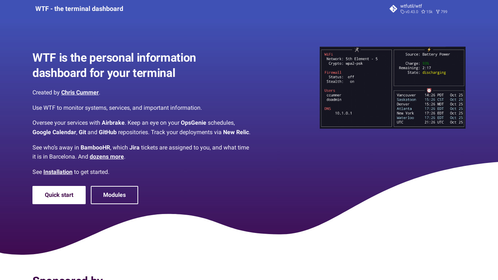Open the Installation link
The height and width of the screenshot is (280, 498).
(58, 172)
